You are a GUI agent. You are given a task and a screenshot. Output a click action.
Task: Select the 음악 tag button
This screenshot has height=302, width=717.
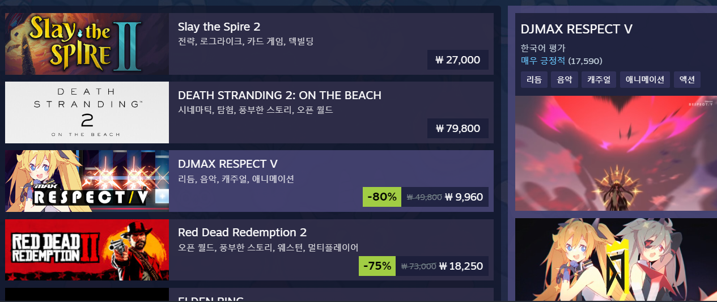coord(565,79)
